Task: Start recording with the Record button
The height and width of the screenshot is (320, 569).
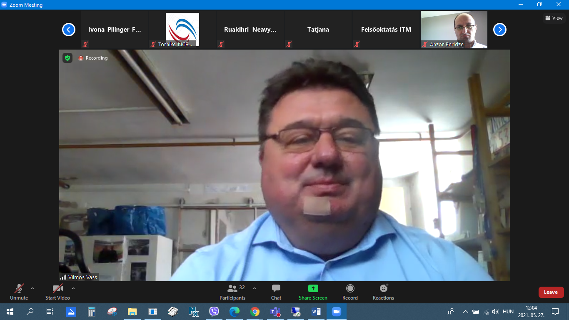Action: [x=350, y=292]
